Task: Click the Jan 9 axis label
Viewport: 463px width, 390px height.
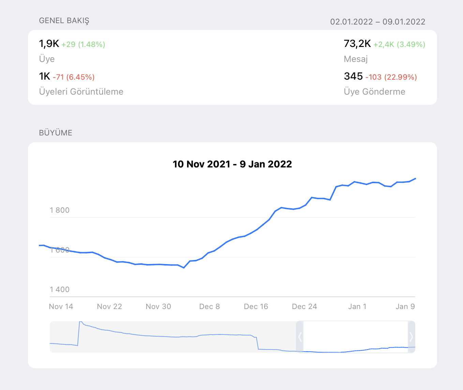Action: [x=405, y=307]
